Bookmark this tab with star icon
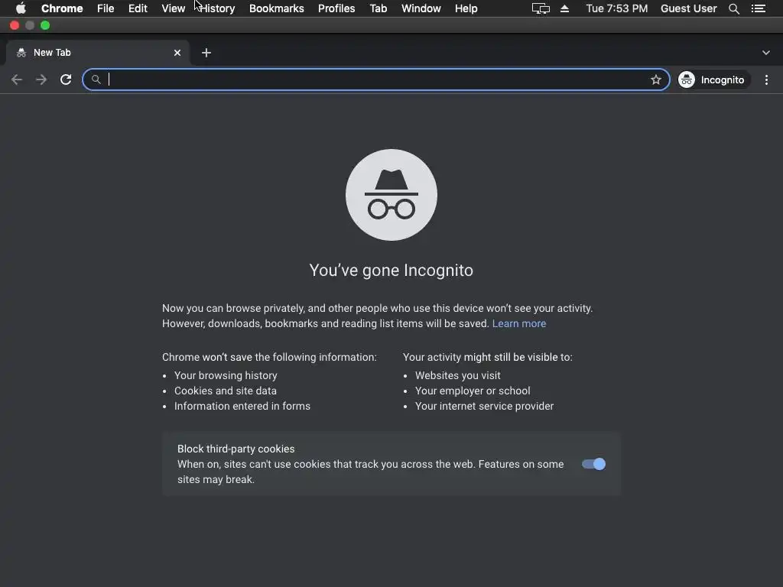This screenshot has height=587, width=783. click(655, 79)
